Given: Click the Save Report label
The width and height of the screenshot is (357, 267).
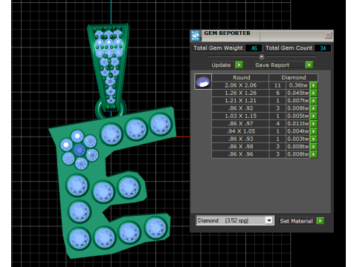Looking at the screenshot, I should coord(272,65).
